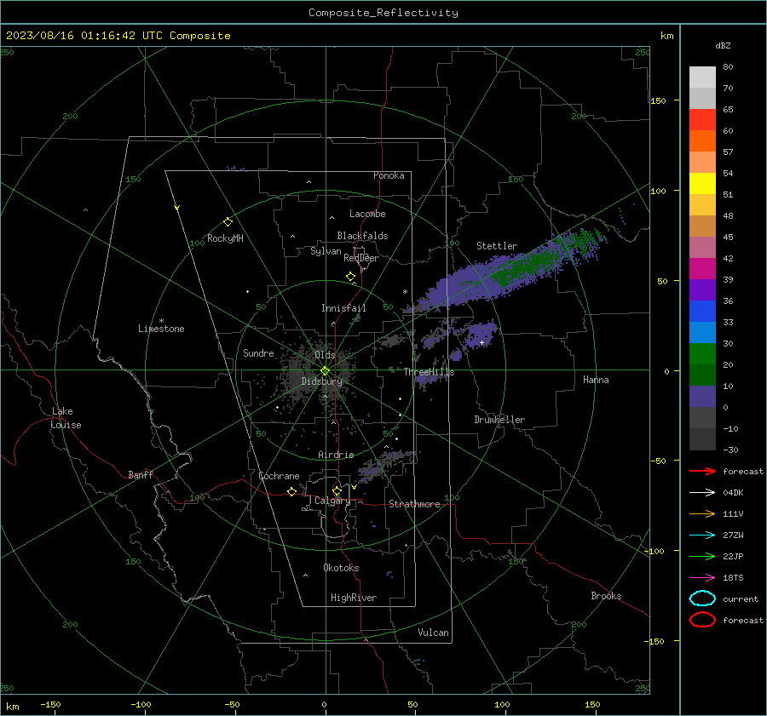Screen dimensions: 767x716
Task: Click the light gray 70-80 dBZ swatch
Action: click(702, 77)
